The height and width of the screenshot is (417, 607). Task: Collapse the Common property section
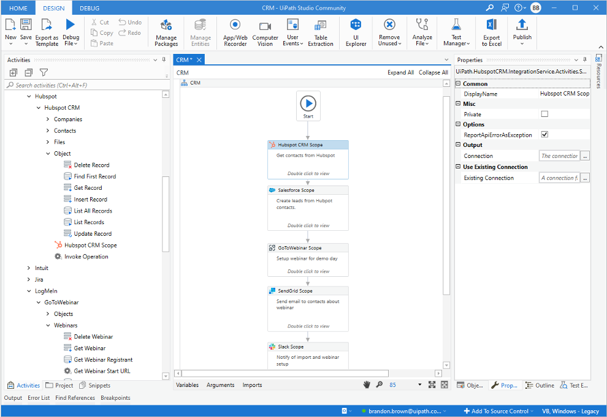pos(459,83)
